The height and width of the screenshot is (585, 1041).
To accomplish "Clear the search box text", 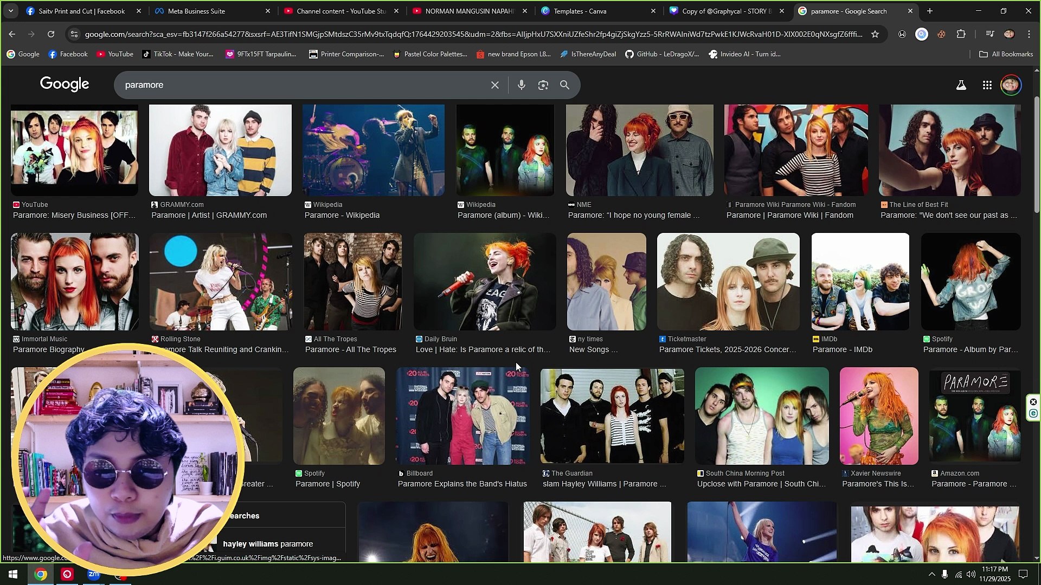I will (x=494, y=85).
